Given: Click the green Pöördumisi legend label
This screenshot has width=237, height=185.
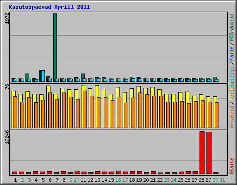Looking at the screenshot, I should (232, 28).
